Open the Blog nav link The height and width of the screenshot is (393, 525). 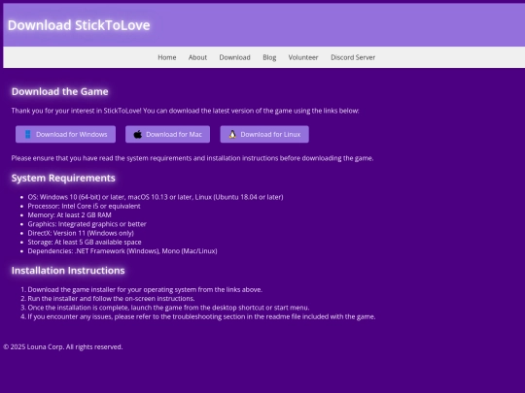click(269, 57)
